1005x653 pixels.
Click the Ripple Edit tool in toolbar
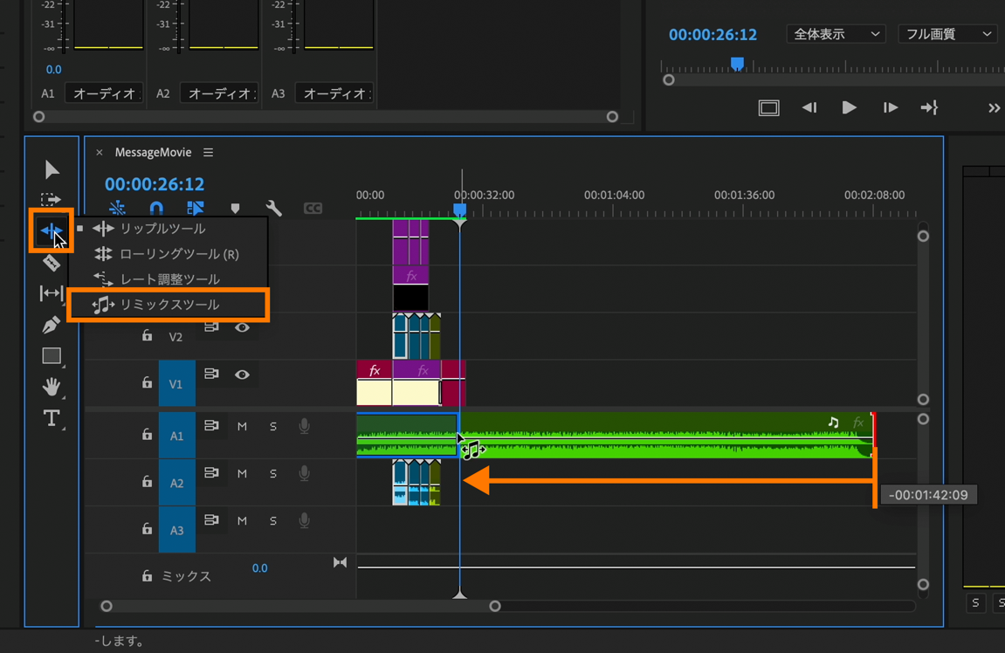(51, 230)
